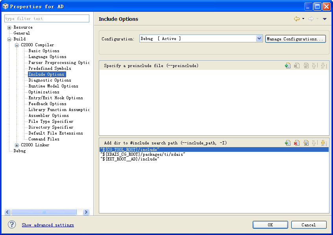Click the Back navigation arrow icon

pos(297,19)
